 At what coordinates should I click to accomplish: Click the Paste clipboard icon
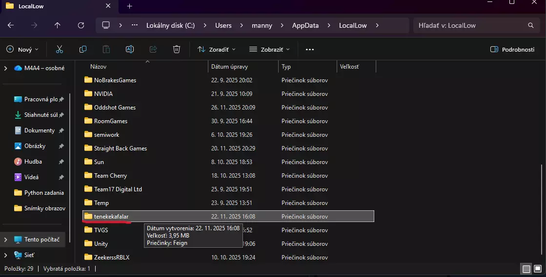tap(106, 49)
